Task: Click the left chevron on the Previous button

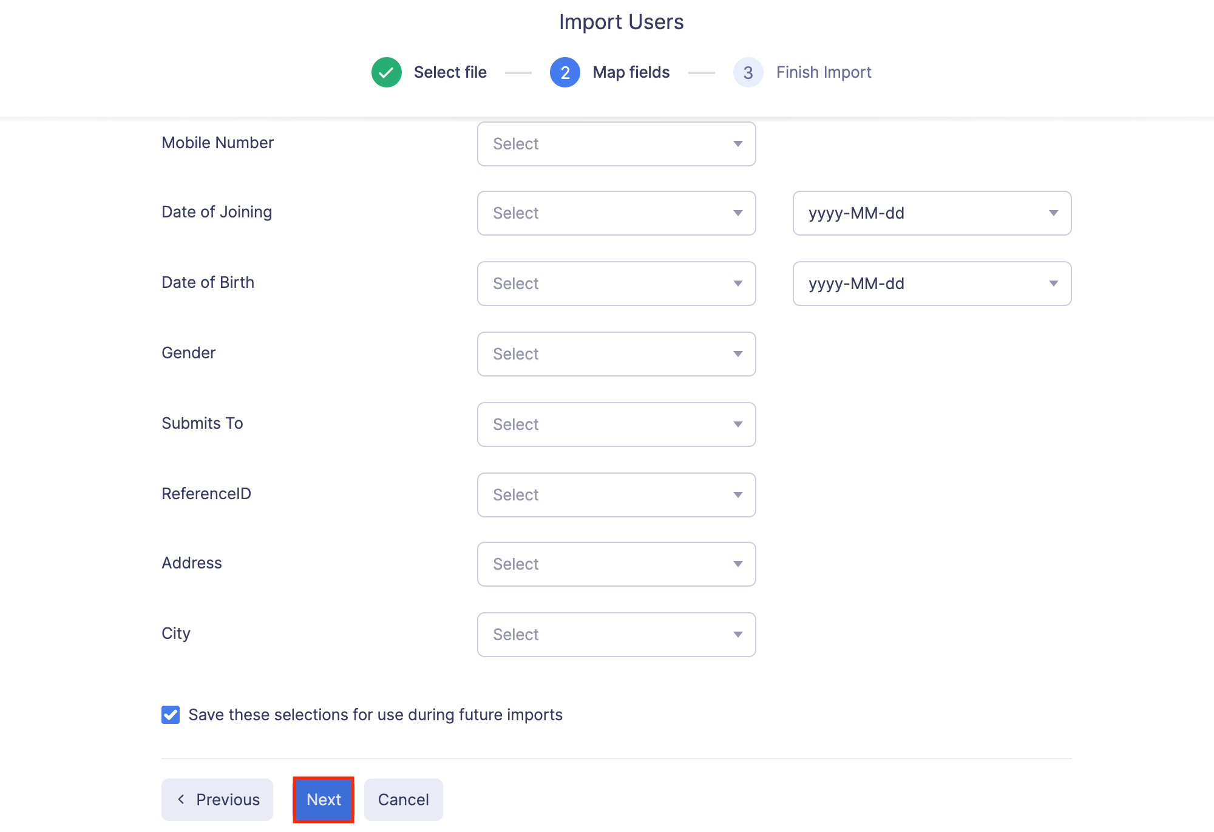Action: tap(181, 799)
